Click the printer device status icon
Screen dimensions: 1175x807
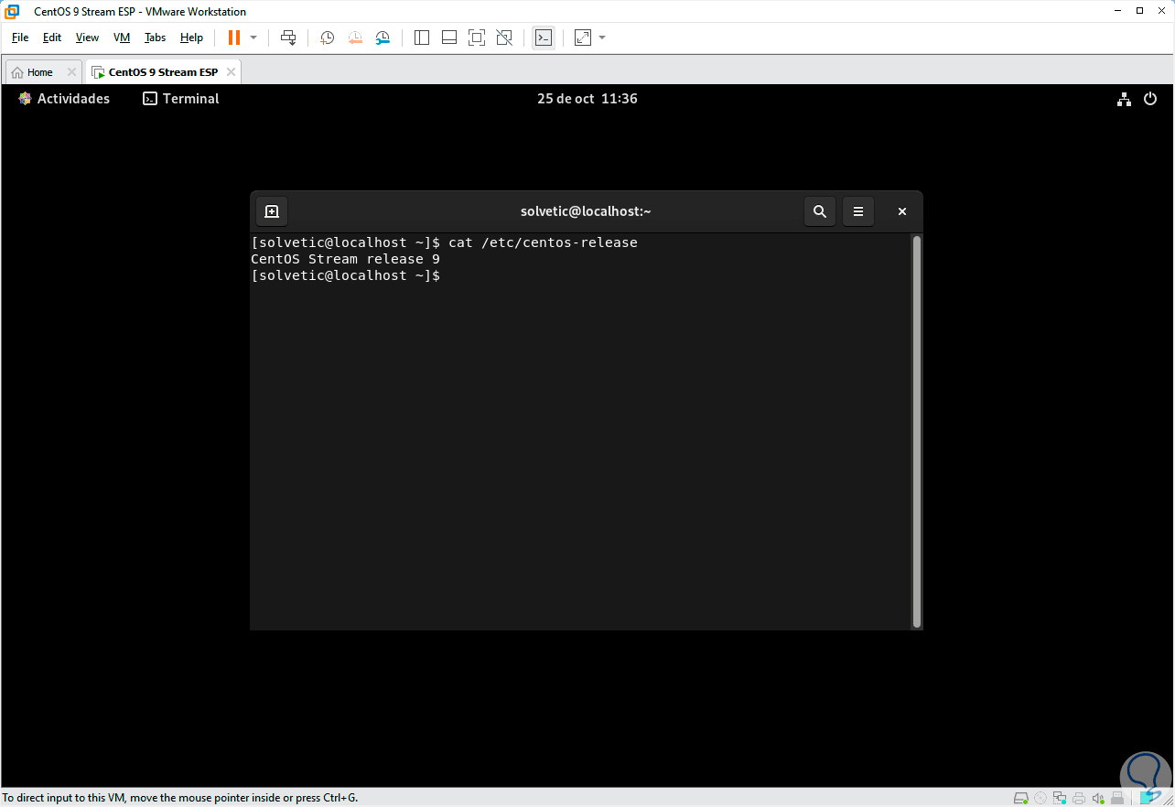pyautogui.click(x=1080, y=798)
